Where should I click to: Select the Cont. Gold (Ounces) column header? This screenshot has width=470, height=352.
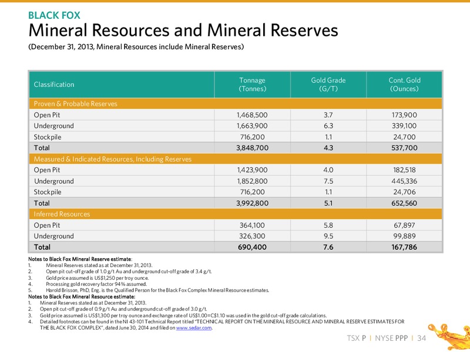coord(404,84)
